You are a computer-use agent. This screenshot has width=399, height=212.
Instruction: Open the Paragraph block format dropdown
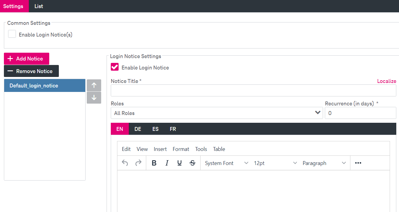coord(324,163)
